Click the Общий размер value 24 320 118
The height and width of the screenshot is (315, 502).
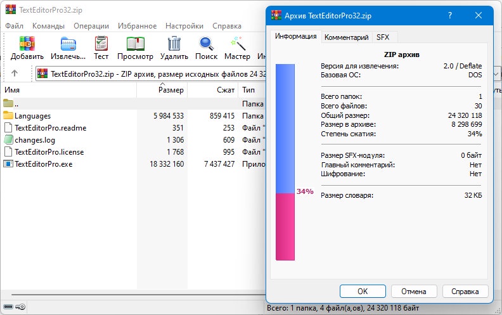(x=465, y=115)
